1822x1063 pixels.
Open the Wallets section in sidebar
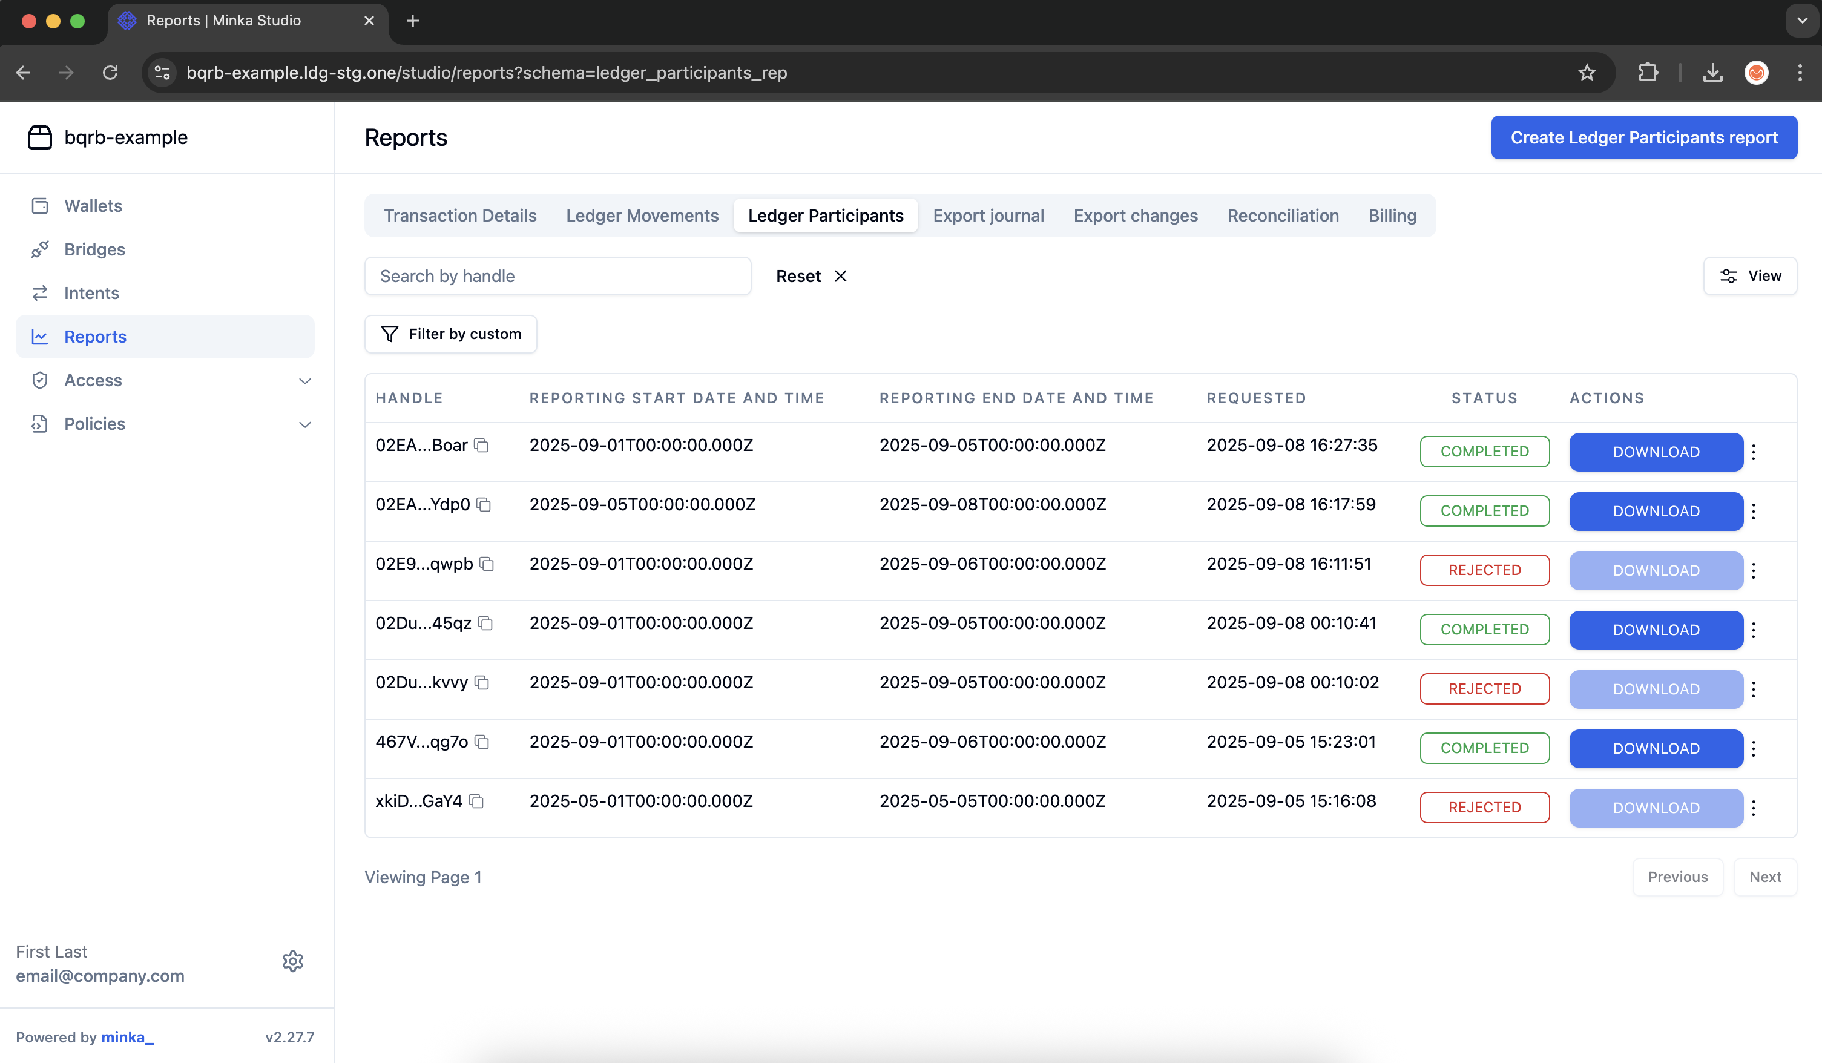click(93, 206)
